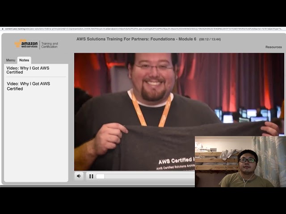
Task: Switch to the Menu tab
Action: (x=11, y=60)
